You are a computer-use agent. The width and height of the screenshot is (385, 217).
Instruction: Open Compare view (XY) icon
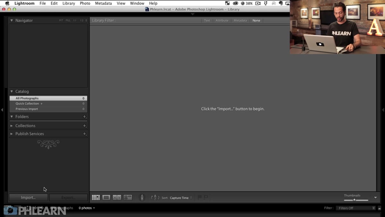(x=117, y=197)
